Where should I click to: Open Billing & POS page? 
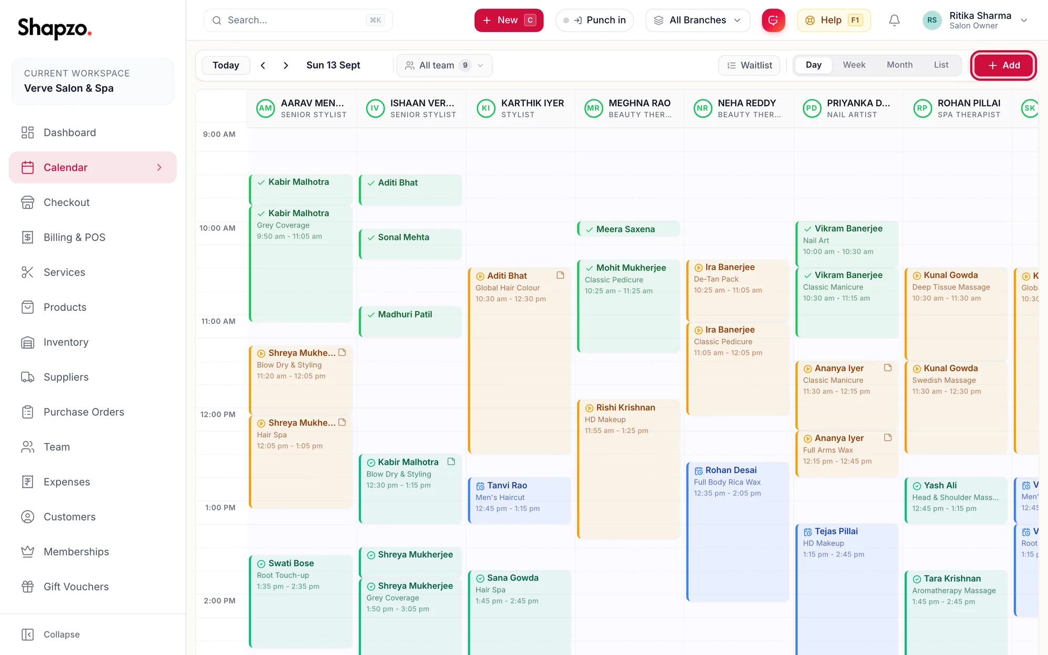(93, 237)
